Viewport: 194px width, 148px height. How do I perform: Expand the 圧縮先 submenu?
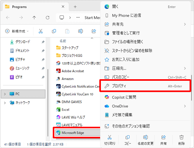[185, 68]
